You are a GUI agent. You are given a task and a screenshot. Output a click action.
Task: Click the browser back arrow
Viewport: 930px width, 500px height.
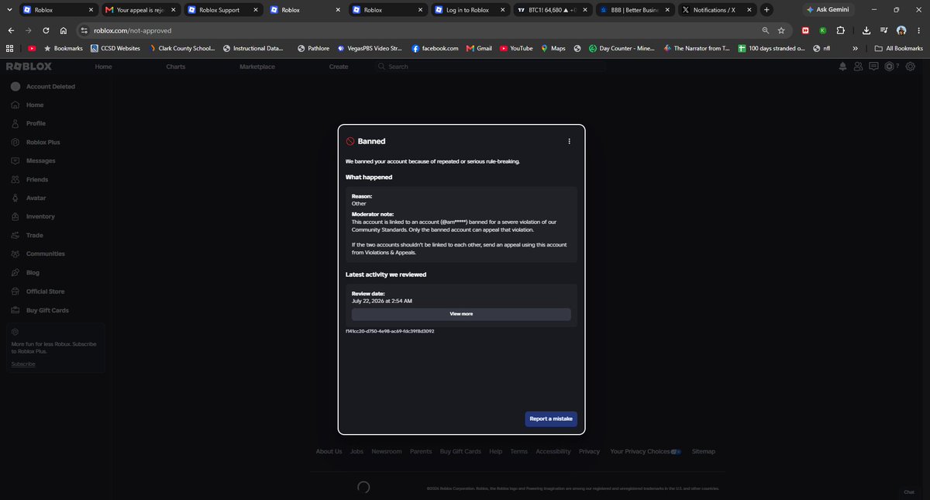[x=11, y=30]
